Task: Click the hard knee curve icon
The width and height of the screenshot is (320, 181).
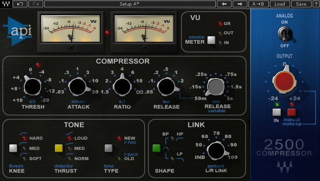Action: 23,134
